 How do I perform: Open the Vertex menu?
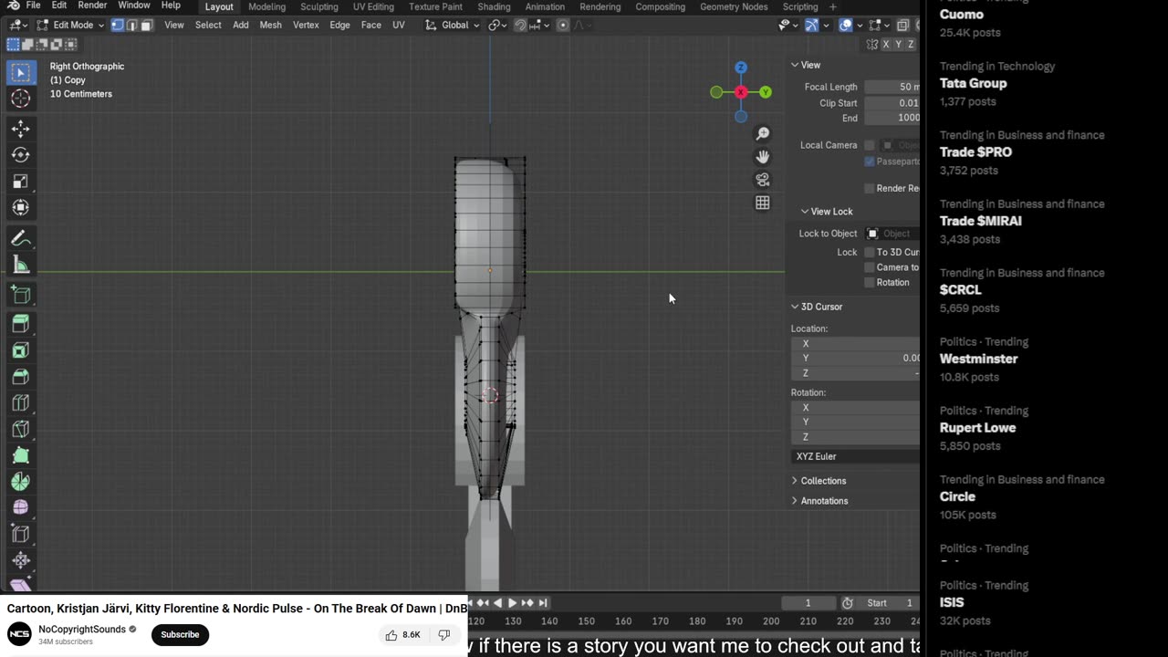pos(306,25)
